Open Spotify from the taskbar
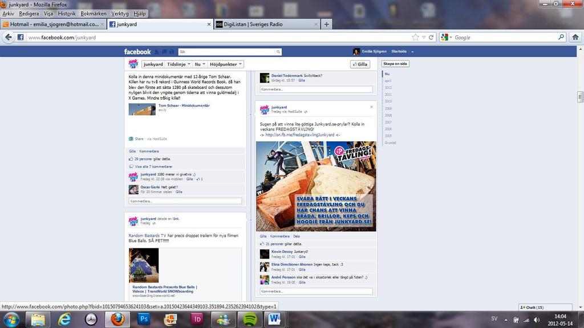 250,319
